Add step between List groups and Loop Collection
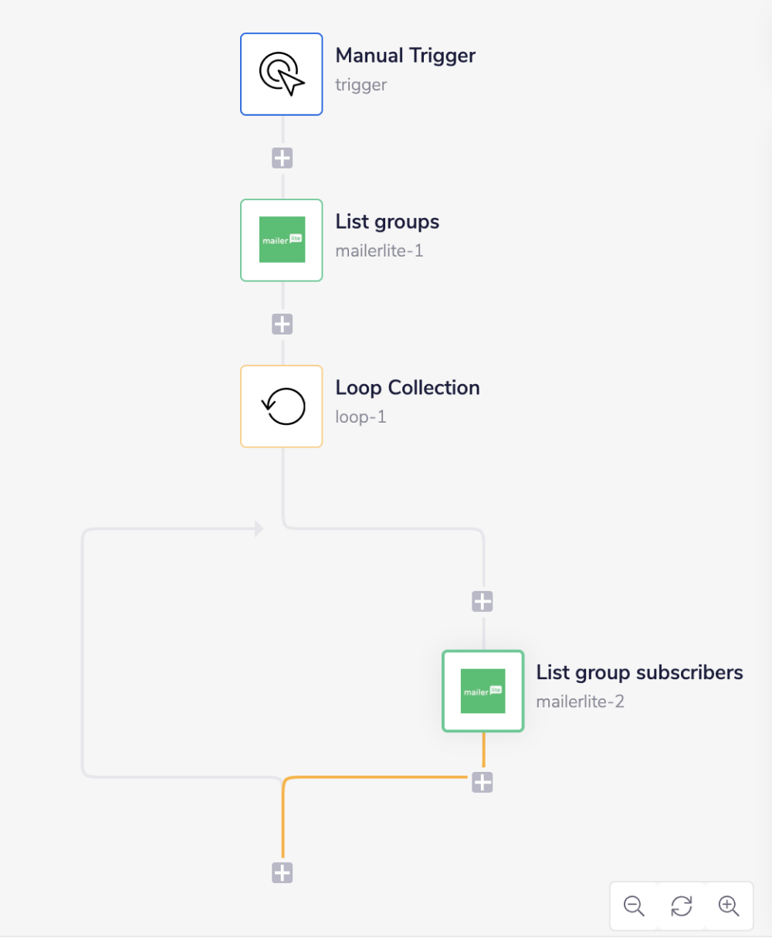This screenshot has height=938, width=772. (x=283, y=325)
